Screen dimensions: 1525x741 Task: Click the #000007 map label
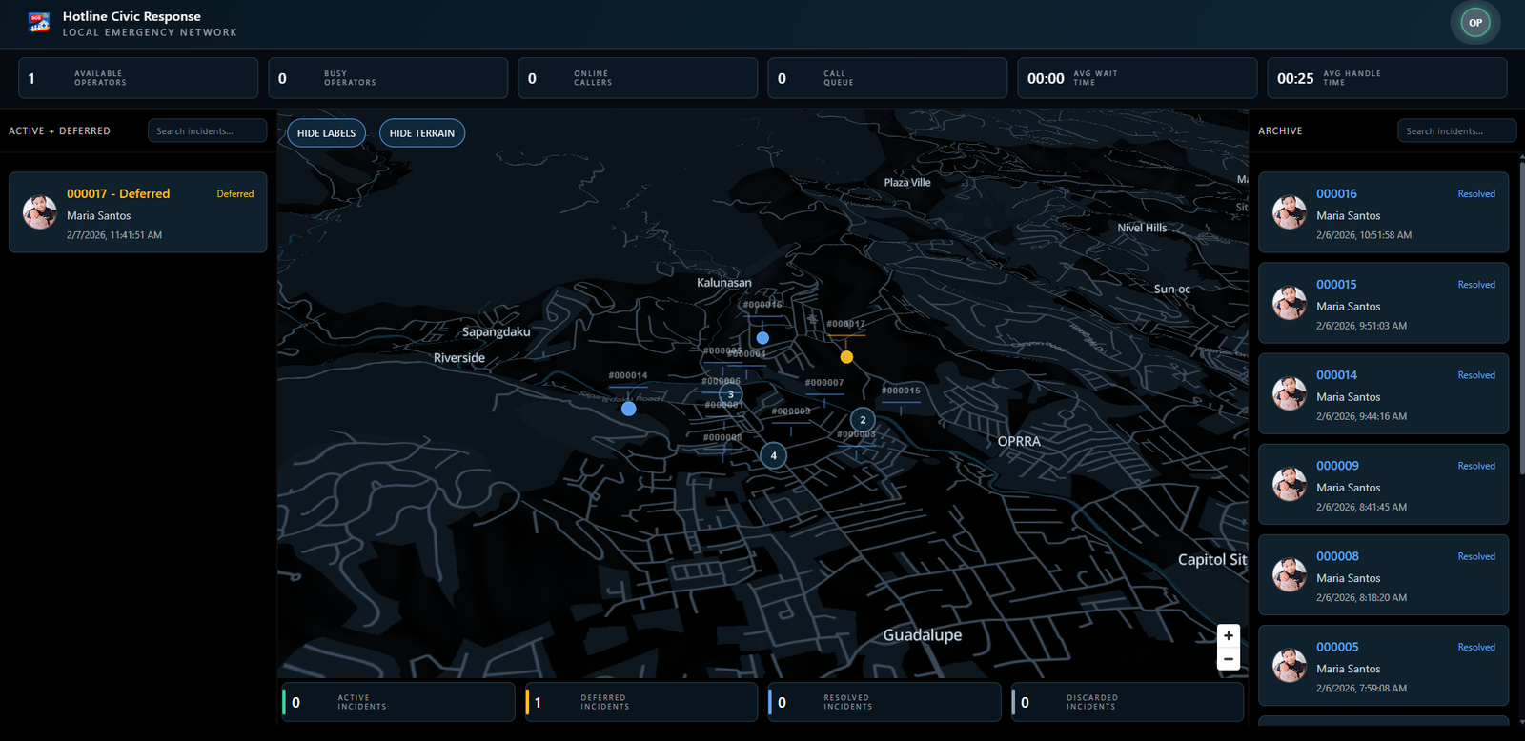pyautogui.click(x=824, y=383)
